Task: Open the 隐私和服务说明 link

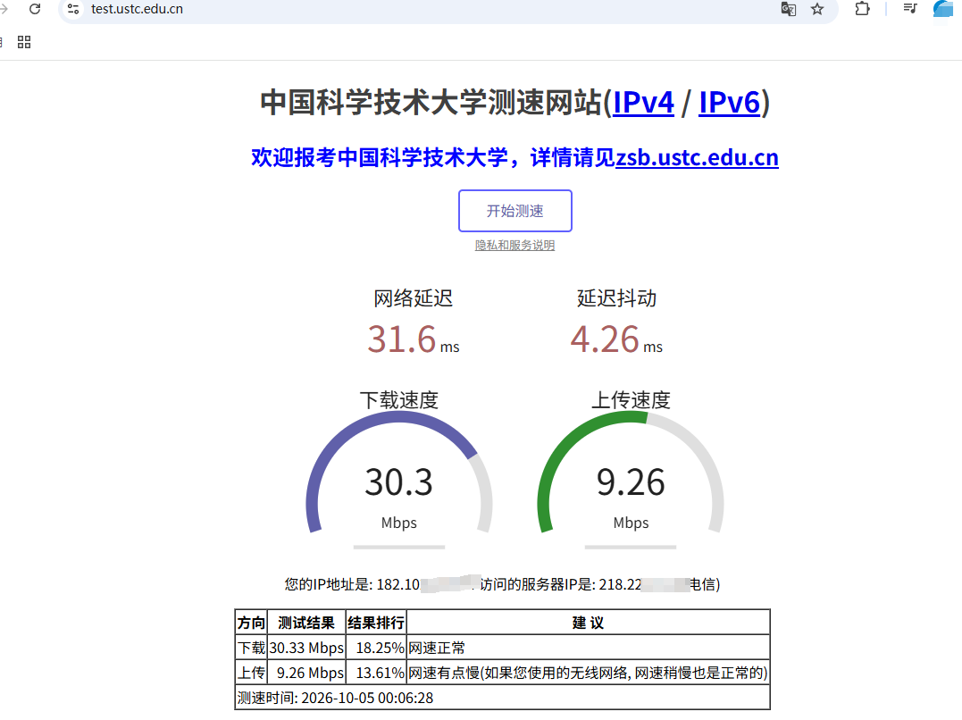Action: [x=514, y=245]
